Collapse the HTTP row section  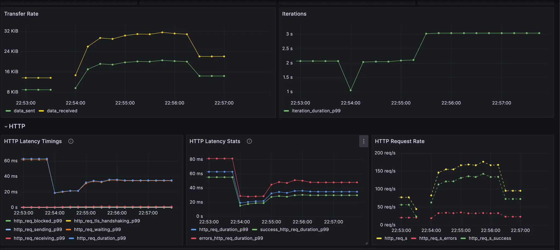pyautogui.click(x=6, y=126)
